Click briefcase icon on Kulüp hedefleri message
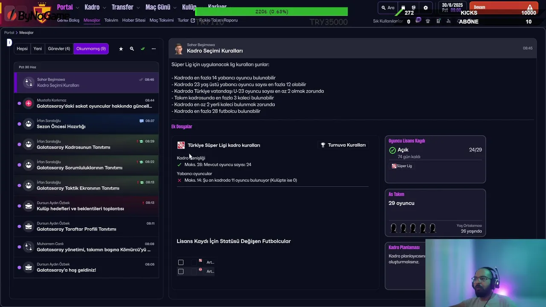This screenshot has width=546, height=307. [x=29, y=206]
